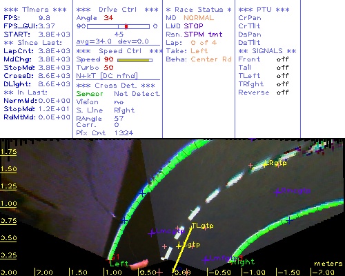Screen dimensions: 345x276
Task: Click the green Right lane label
Action: (x=244, y=262)
